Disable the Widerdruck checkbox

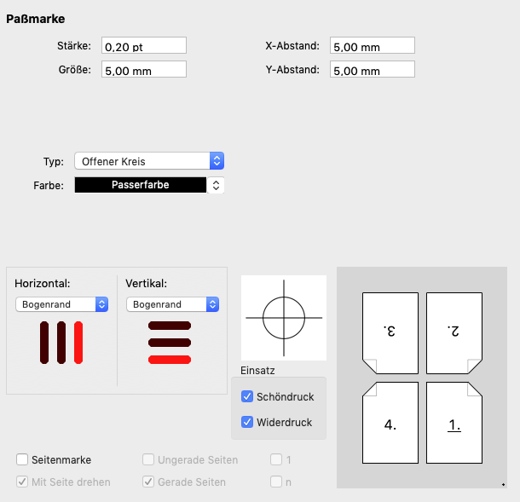point(247,422)
